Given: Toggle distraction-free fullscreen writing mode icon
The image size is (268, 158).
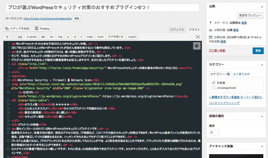Looking at the screenshot, I should (198, 37).
